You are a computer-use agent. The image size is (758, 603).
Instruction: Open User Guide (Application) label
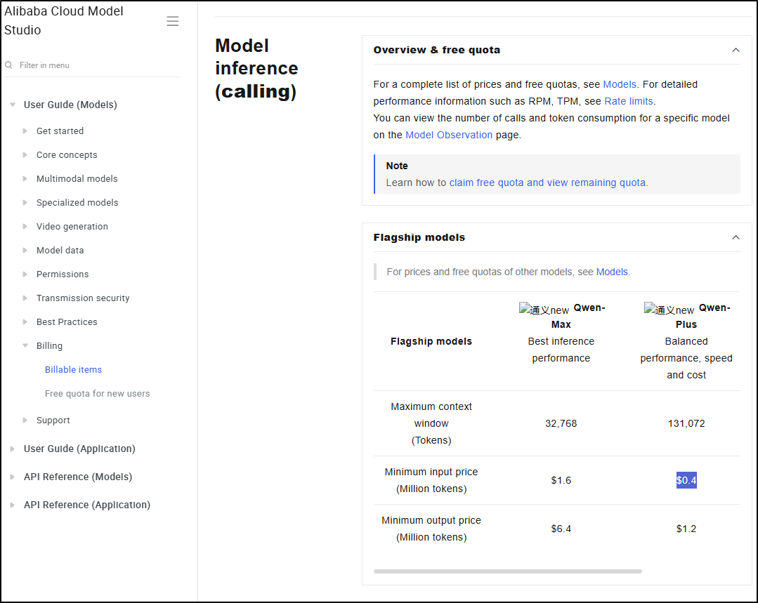point(80,449)
